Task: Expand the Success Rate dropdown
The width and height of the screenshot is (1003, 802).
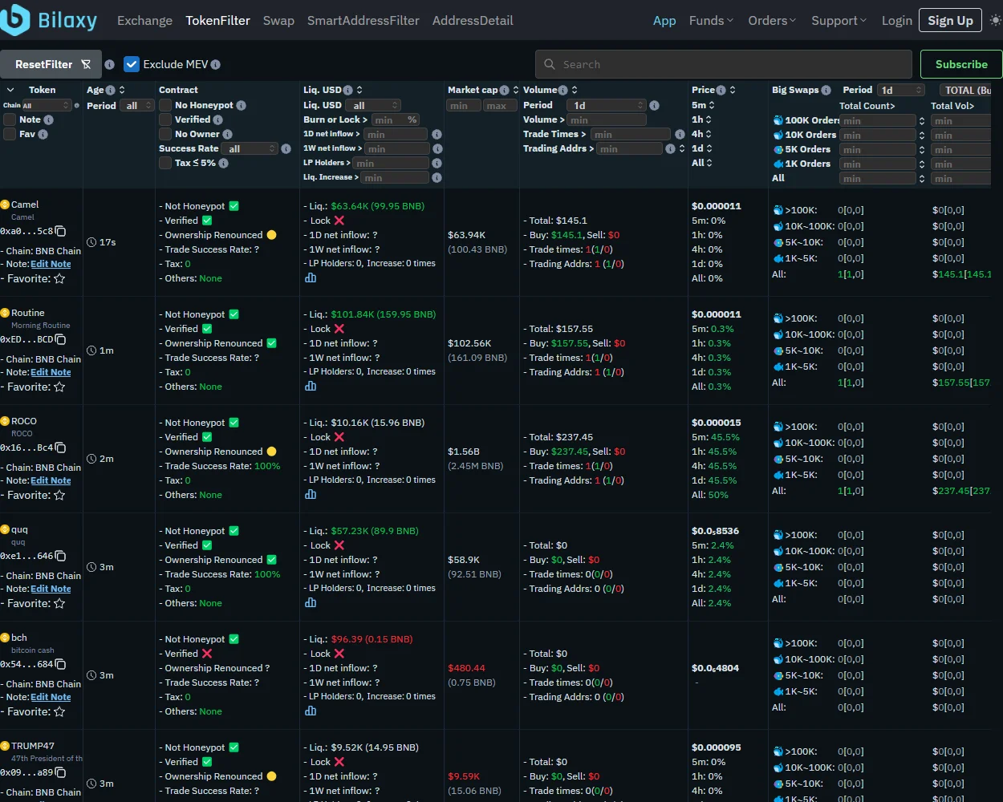Action: [x=250, y=148]
